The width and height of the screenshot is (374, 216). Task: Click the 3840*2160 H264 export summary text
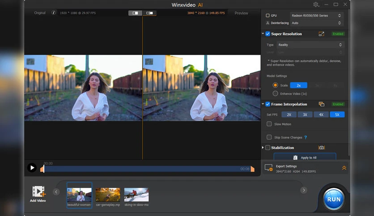coord(296,171)
